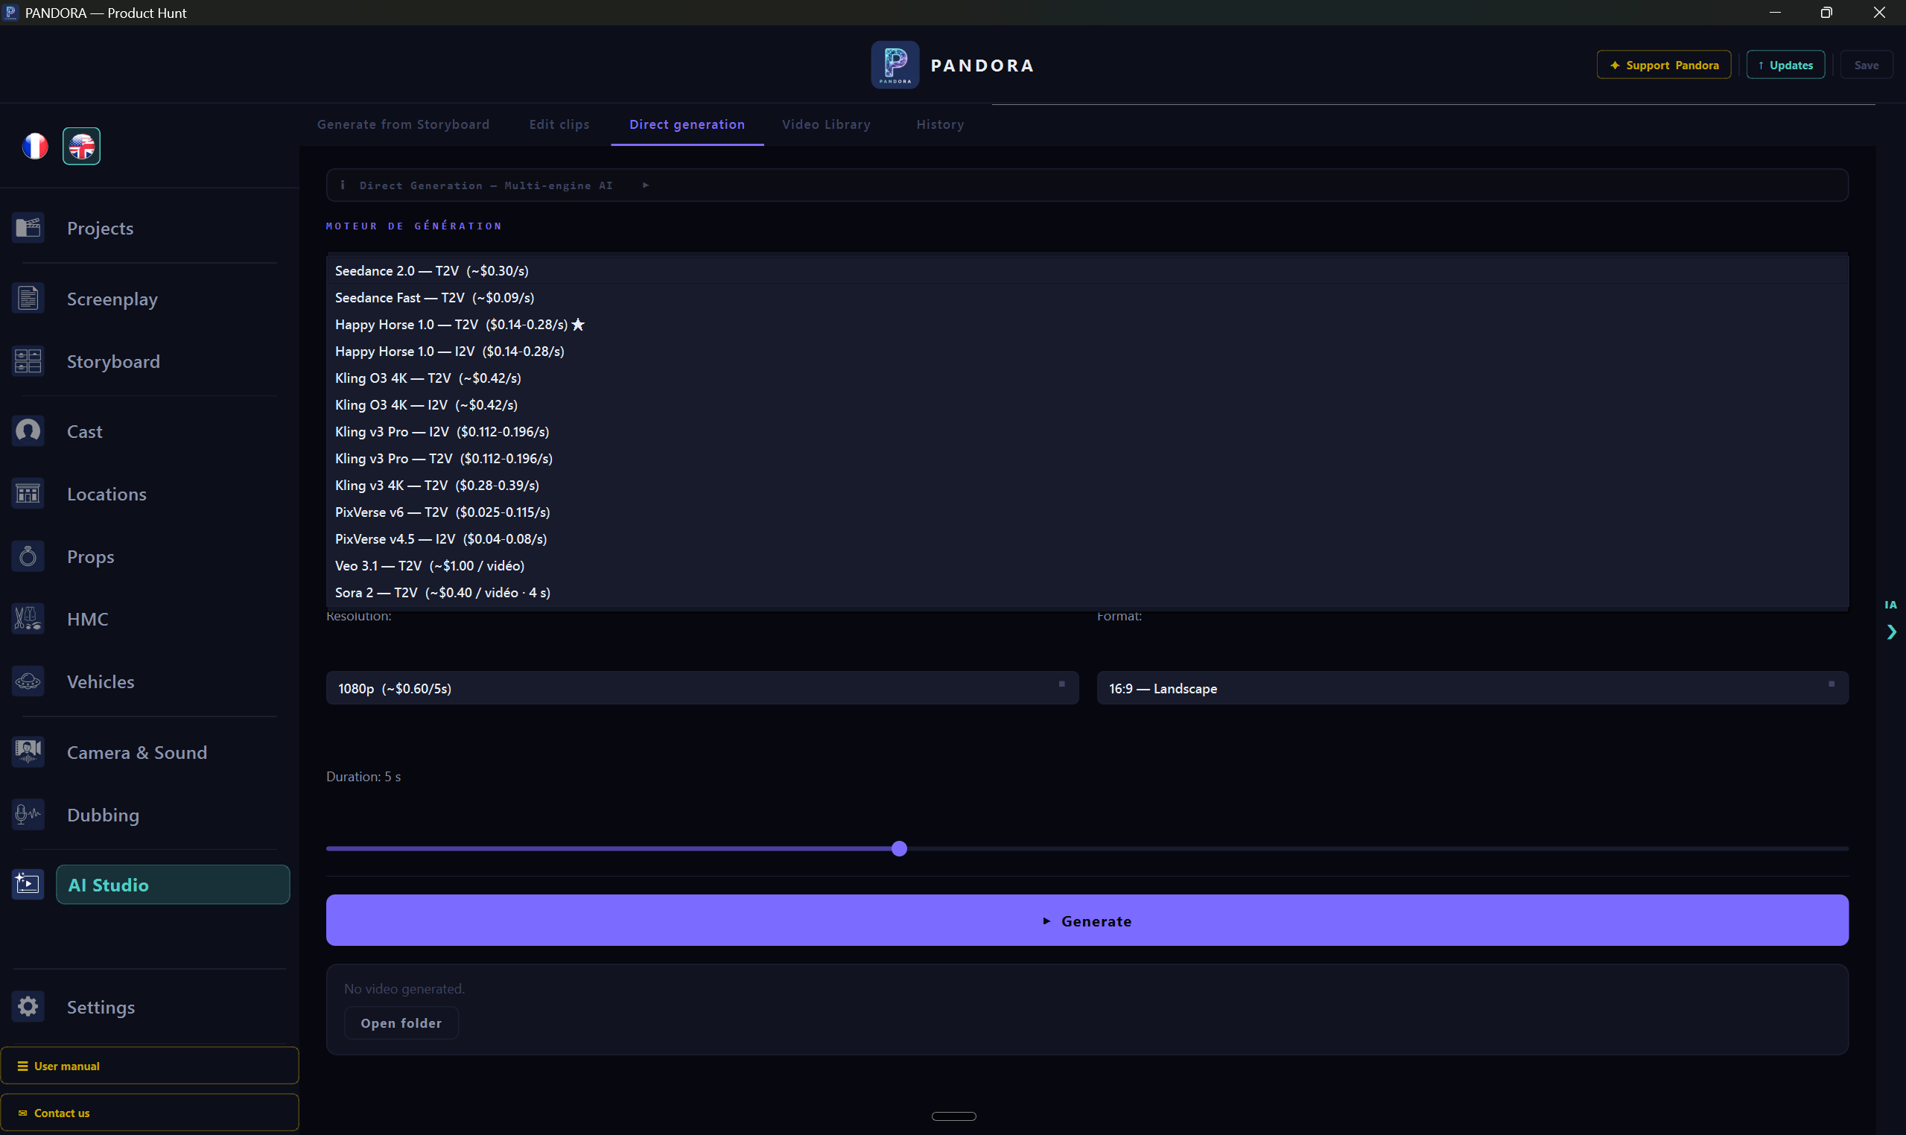Image resolution: width=1906 pixels, height=1135 pixels.
Task: Open the Screenplay document icon
Action: (28, 299)
